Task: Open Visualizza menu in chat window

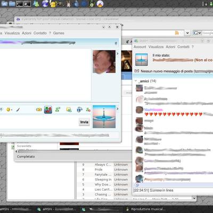Action: click(x=12, y=33)
